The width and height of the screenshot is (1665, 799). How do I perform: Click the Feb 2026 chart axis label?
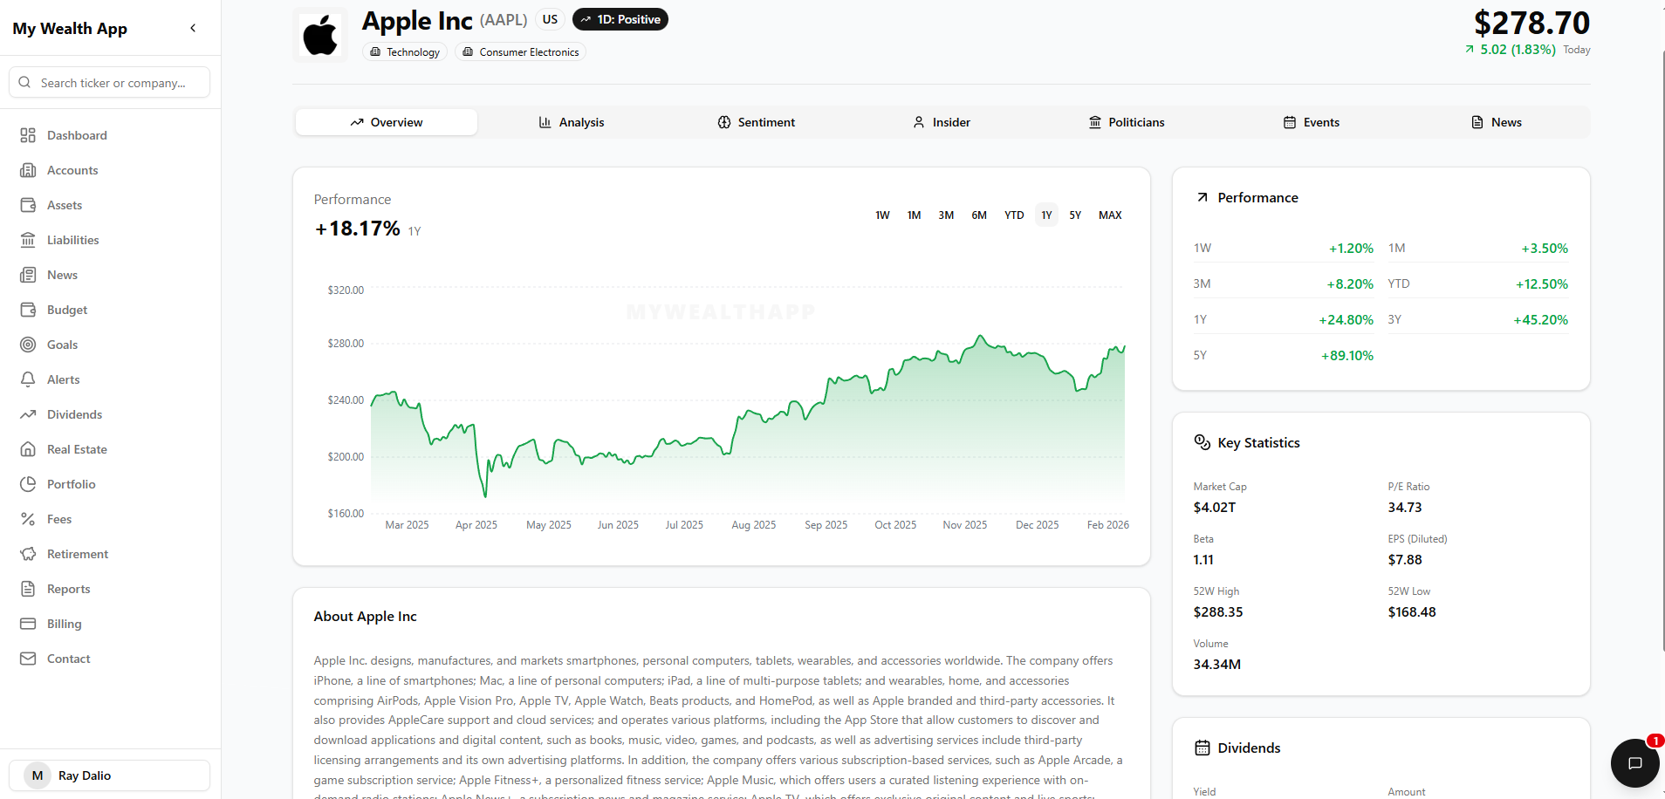click(x=1108, y=525)
